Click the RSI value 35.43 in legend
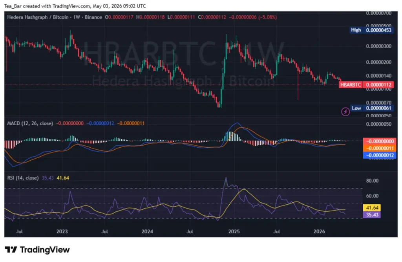 tap(48, 178)
